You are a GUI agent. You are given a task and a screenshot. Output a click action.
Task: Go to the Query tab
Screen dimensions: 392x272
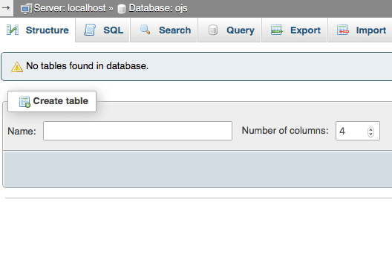click(x=229, y=30)
